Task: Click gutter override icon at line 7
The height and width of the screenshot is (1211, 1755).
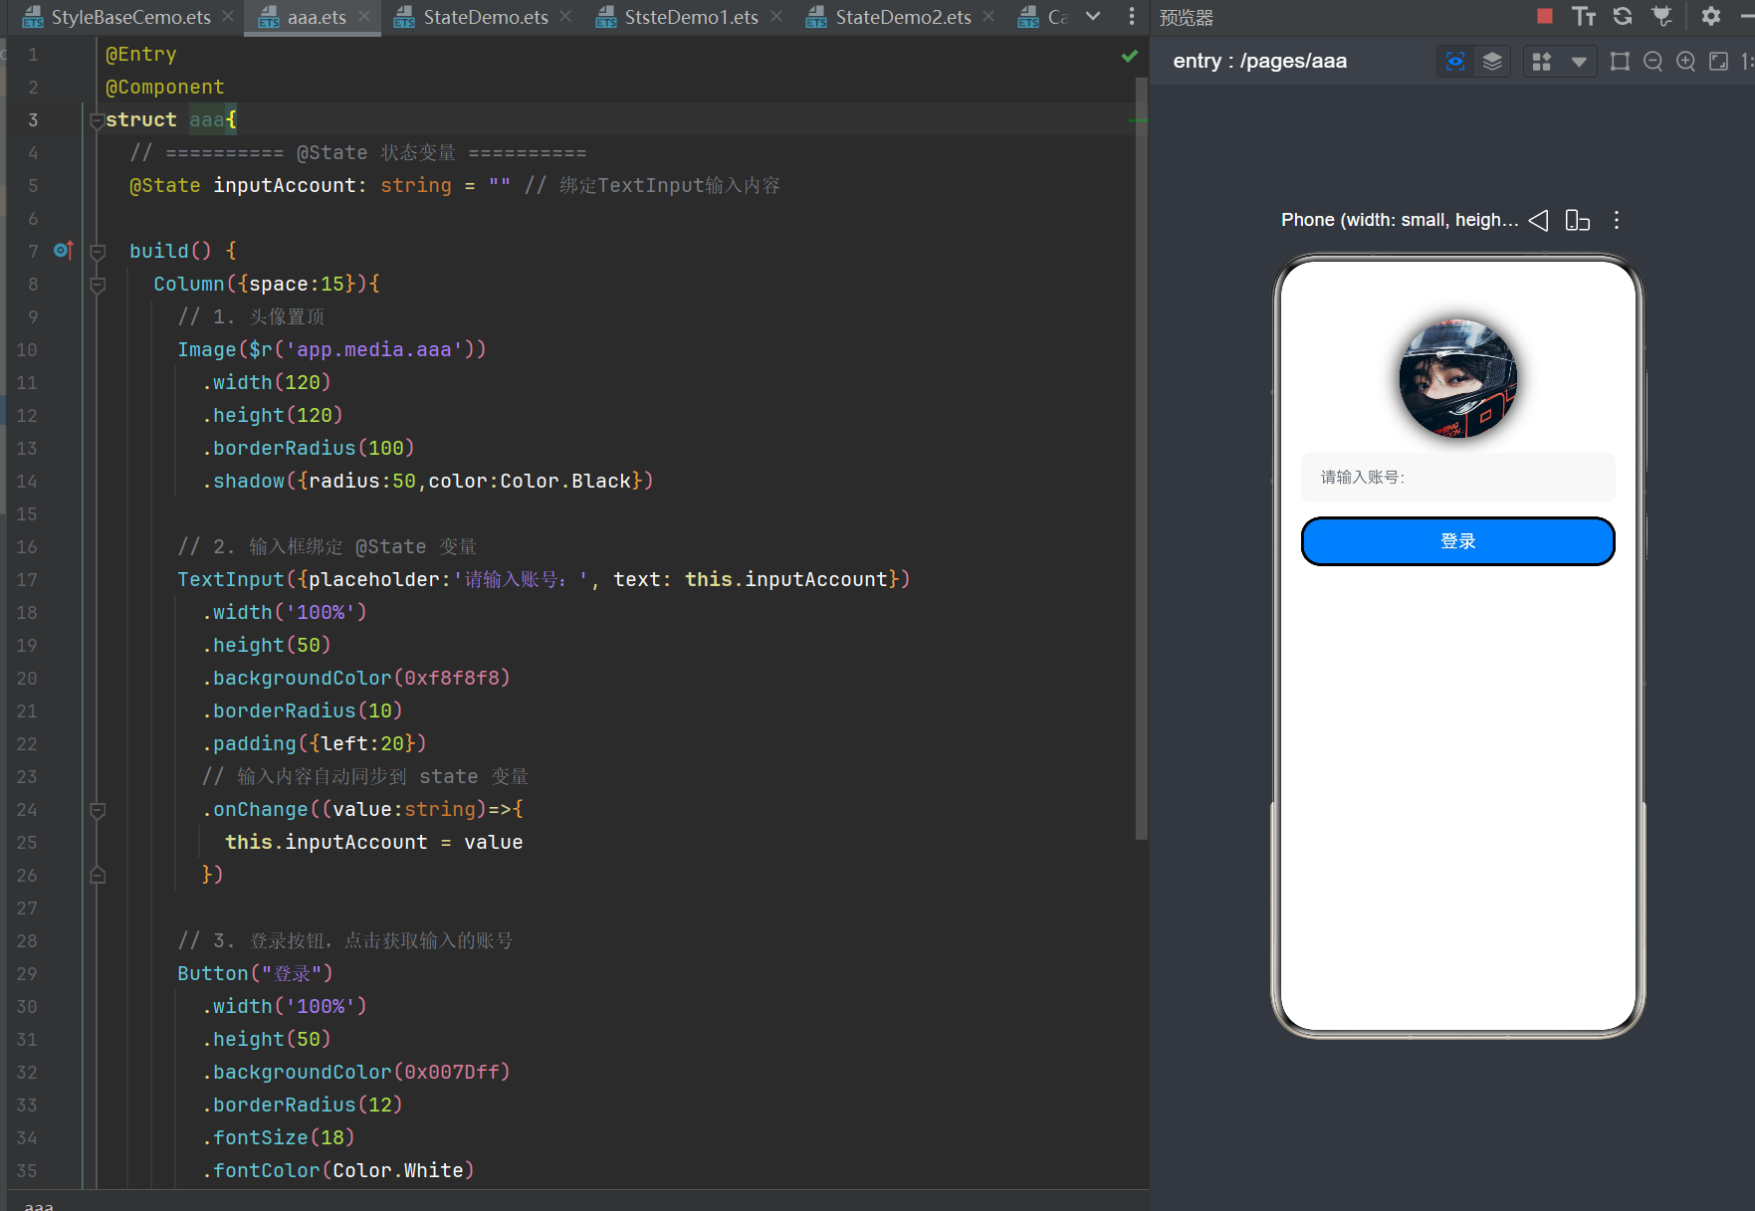Action: [x=63, y=251]
